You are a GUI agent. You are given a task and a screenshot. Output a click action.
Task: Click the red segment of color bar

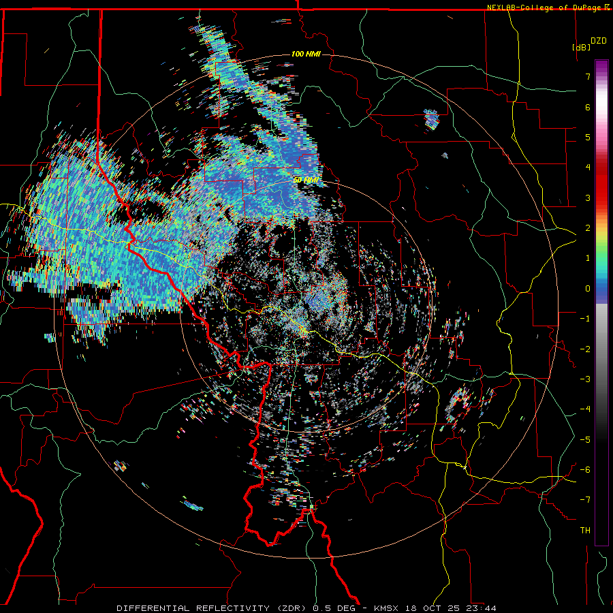tap(601, 184)
